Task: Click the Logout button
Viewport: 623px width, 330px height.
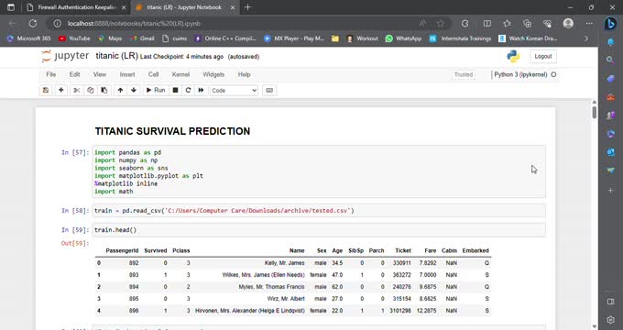Action: pyautogui.click(x=542, y=57)
